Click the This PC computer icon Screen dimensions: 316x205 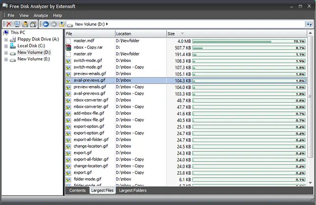(6, 33)
